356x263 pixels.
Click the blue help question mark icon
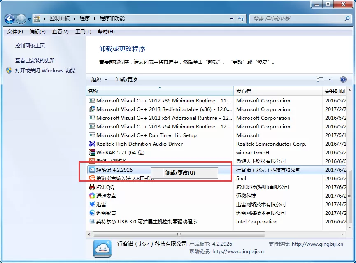click(343, 79)
